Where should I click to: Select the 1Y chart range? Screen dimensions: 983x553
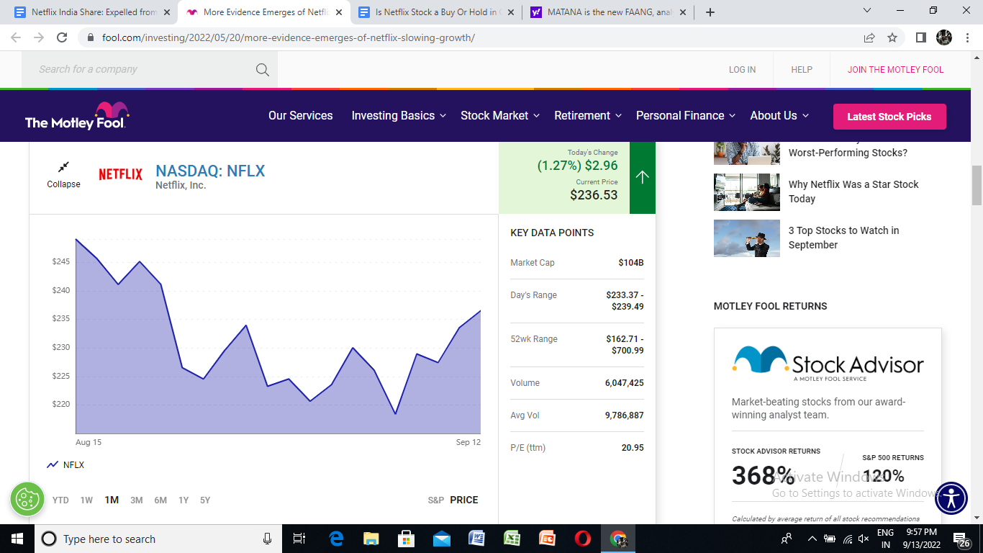point(184,500)
